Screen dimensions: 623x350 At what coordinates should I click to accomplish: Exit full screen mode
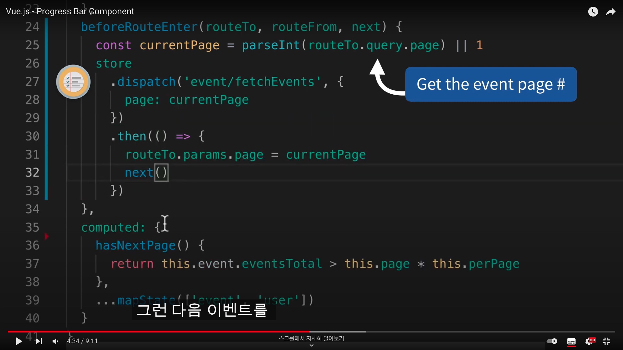pyautogui.click(x=606, y=341)
